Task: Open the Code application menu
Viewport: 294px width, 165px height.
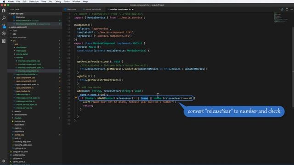Action: click(x=11, y=1)
